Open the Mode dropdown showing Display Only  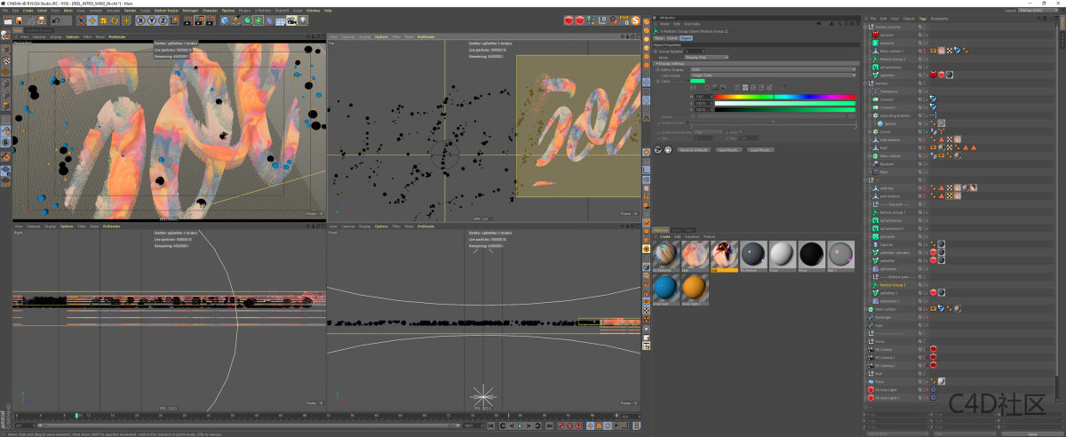point(706,58)
